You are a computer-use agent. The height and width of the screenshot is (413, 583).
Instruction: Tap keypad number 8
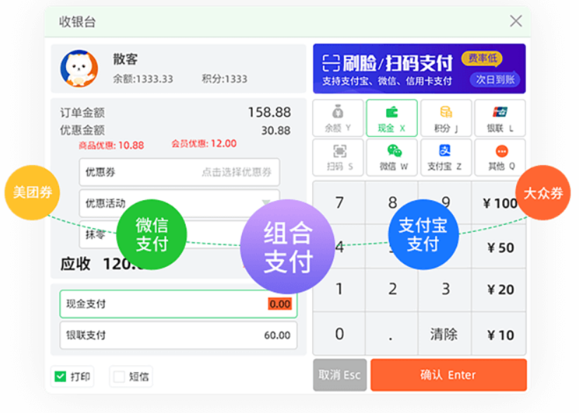pyautogui.click(x=392, y=203)
